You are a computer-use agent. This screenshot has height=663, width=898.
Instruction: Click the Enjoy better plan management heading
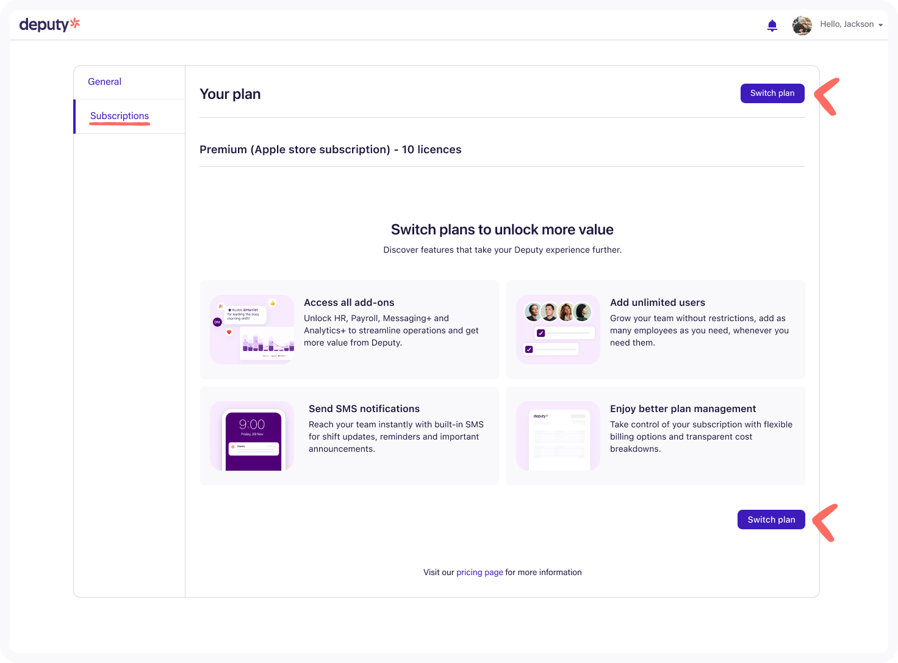click(x=683, y=409)
